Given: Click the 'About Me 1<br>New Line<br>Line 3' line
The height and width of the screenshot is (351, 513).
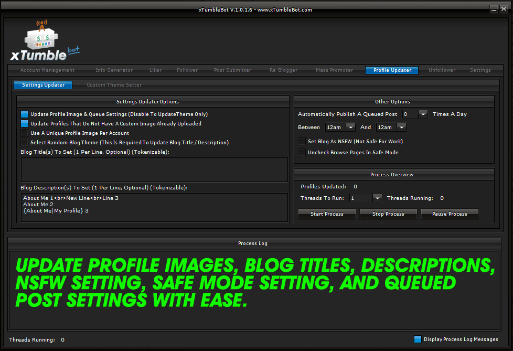Looking at the screenshot, I should (x=71, y=198).
